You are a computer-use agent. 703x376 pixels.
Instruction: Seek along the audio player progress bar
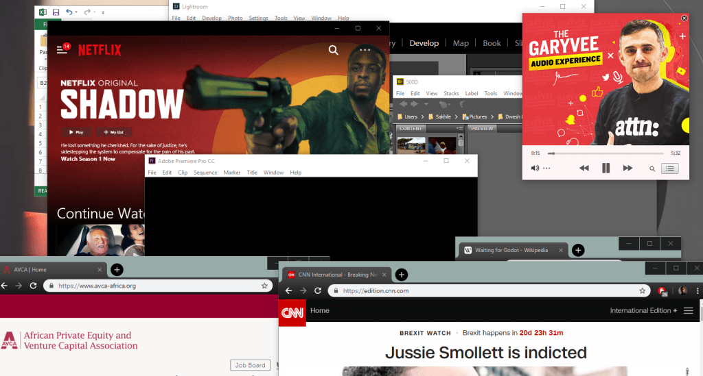coord(606,153)
